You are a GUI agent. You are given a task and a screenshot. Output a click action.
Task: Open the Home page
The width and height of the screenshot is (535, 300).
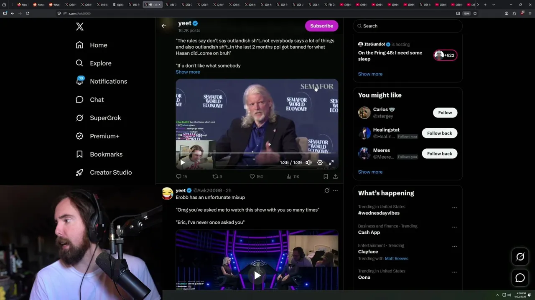click(92, 45)
